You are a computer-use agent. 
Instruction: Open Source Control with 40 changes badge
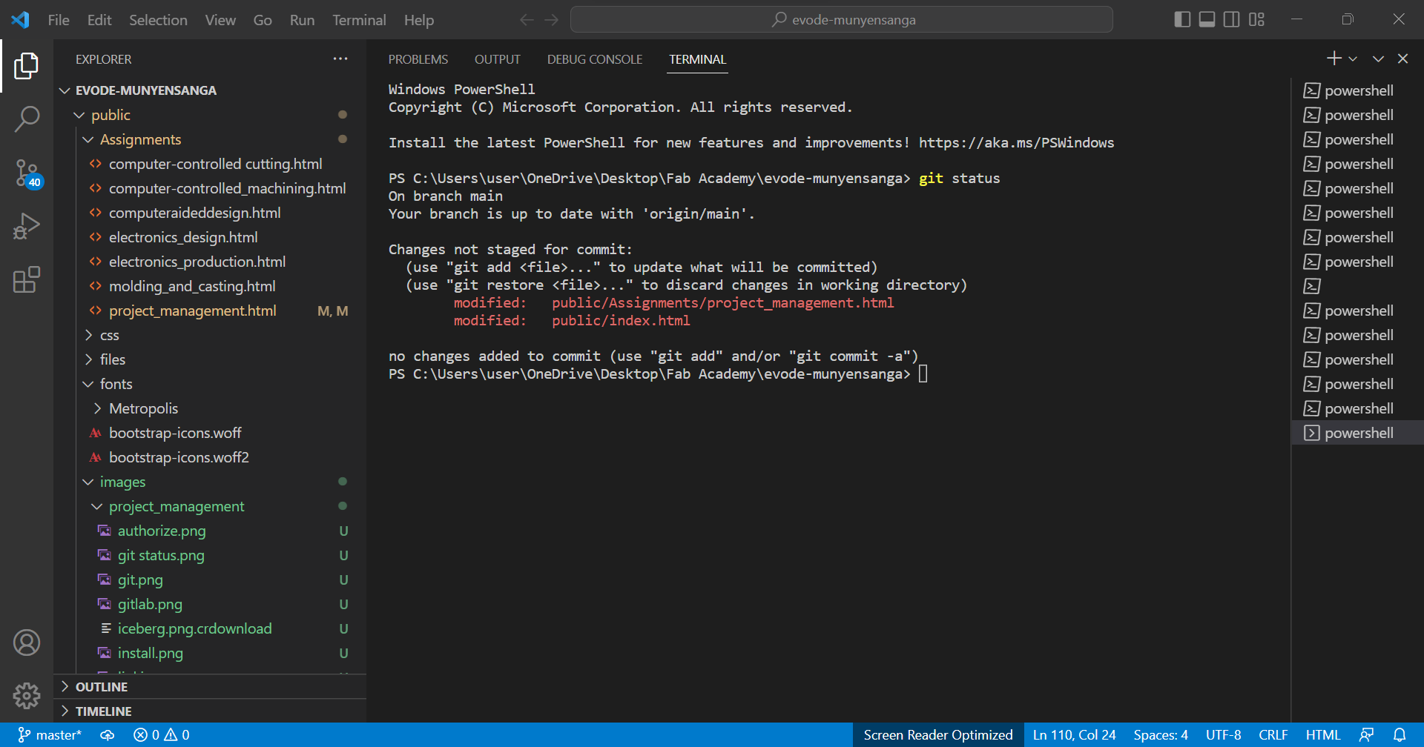[x=27, y=173]
